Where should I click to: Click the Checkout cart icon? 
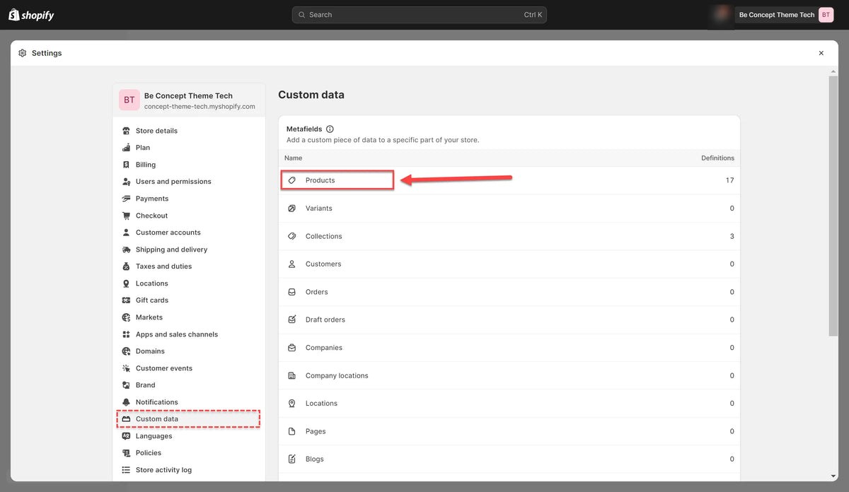point(126,216)
